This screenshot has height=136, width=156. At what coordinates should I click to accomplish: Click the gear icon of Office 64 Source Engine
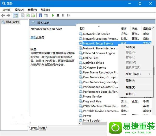(81, 53)
